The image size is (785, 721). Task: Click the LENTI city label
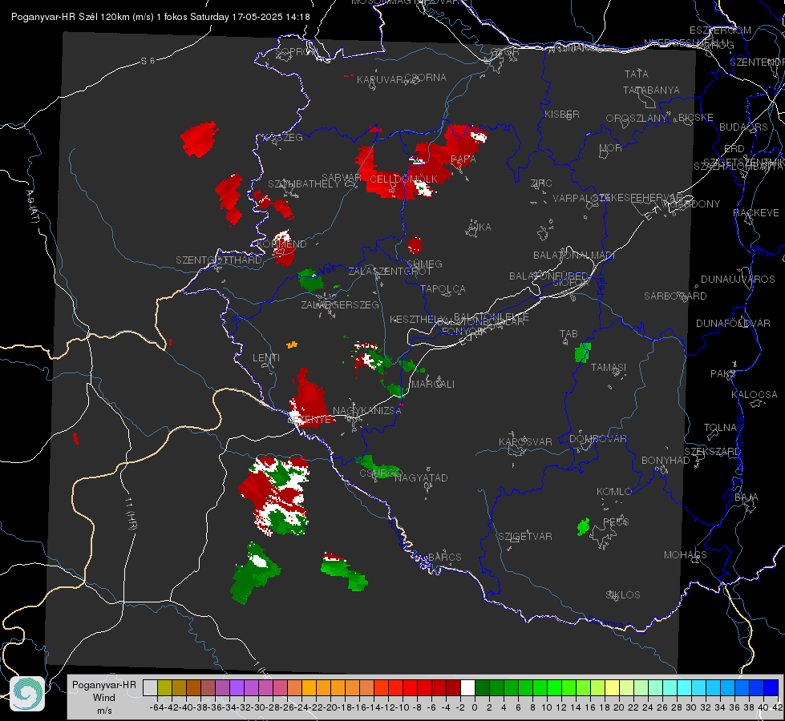[266, 358]
